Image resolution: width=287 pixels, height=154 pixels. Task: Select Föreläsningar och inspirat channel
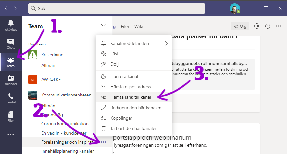coord(67,142)
